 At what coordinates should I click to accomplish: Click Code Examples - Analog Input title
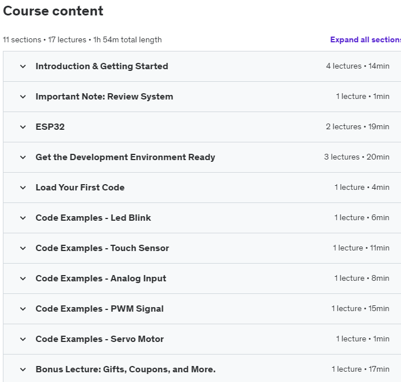[101, 278]
